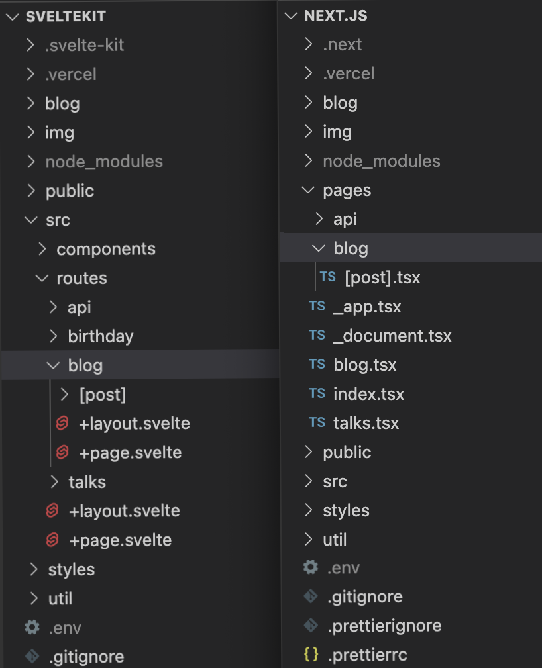Click the TS icon next to _app.tsx
The image size is (542, 668).
pos(317,307)
